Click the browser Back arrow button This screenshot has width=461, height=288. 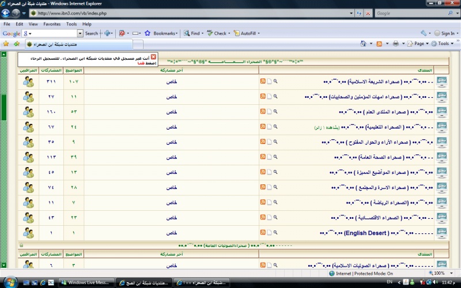(6, 13)
